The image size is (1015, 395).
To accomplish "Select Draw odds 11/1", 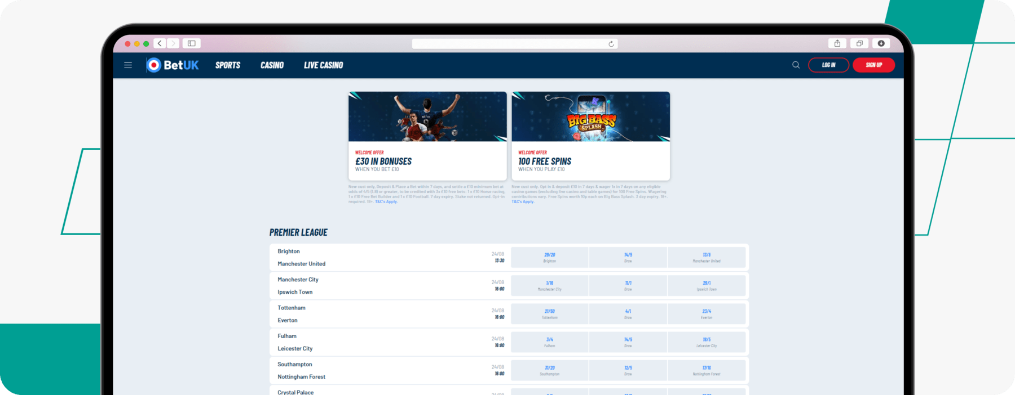I will tap(628, 286).
